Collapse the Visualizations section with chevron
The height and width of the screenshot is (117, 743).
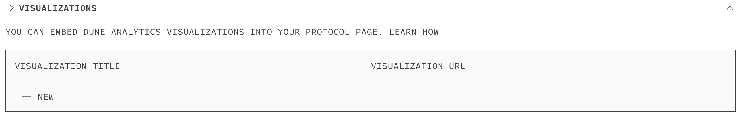[730, 8]
